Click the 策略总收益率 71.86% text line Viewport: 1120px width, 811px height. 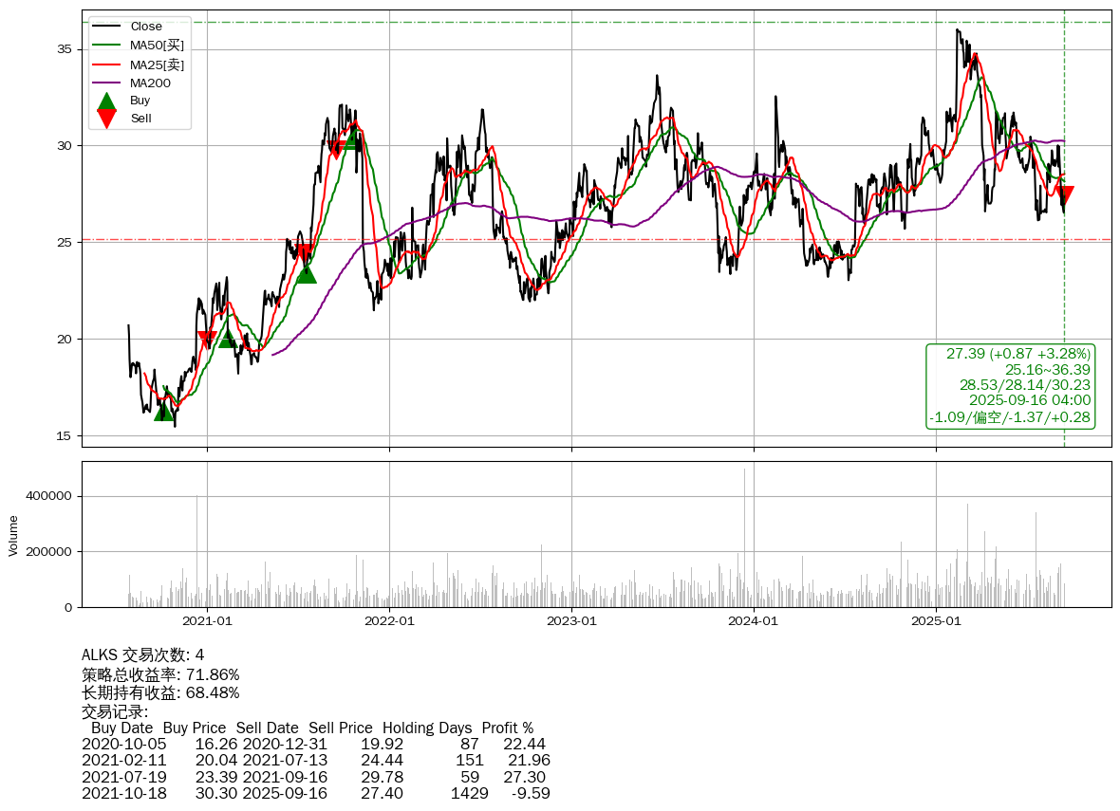coord(160,674)
